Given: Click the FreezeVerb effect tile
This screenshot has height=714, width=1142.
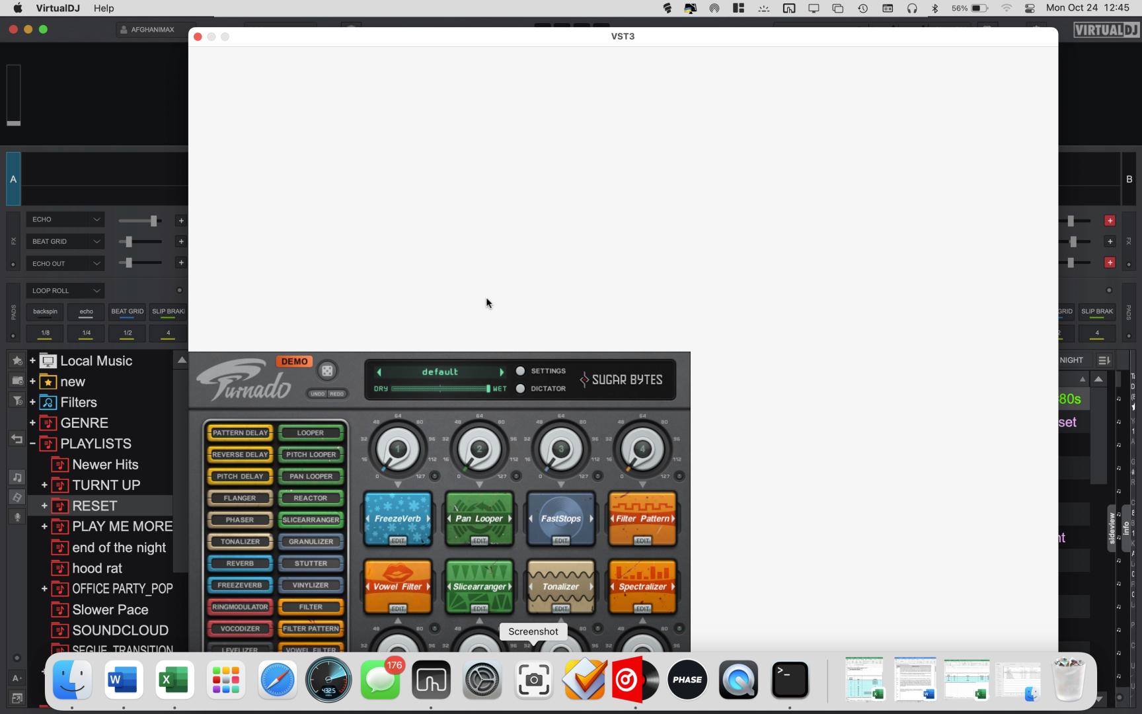Looking at the screenshot, I should click(398, 519).
